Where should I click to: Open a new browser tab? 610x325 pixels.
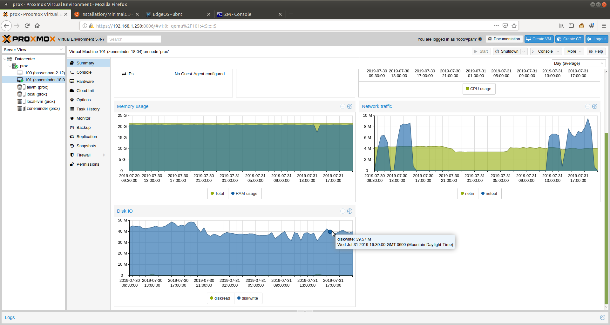(x=291, y=14)
